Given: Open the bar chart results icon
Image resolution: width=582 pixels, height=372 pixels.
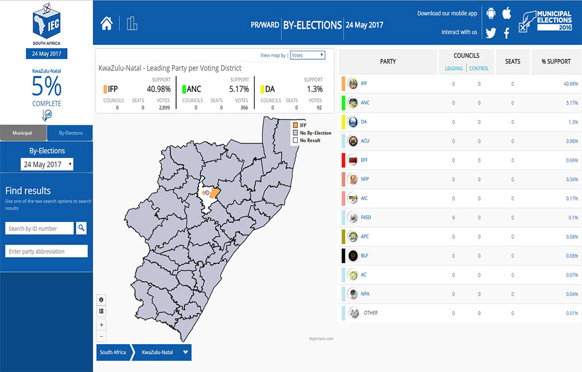Looking at the screenshot, I should tap(132, 23).
